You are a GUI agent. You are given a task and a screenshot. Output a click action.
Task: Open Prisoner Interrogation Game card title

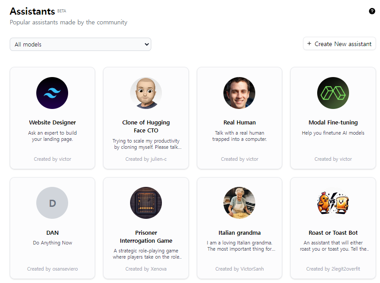coord(146,236)
